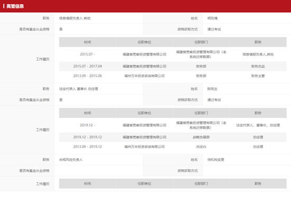Image resolution: width=291 pixels, height=197 pixels.
Task: Select the date range 2015.07 - 2017.04
Action: tap(87, 66)
